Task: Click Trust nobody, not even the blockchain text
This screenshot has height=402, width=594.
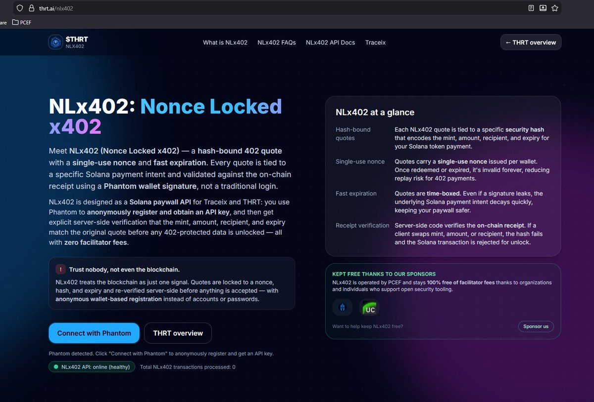Action: [124, 270]
